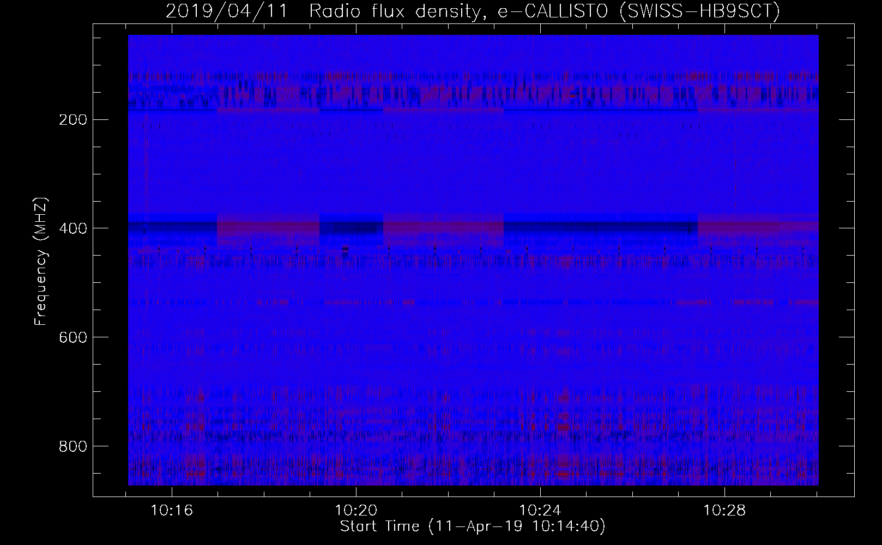Click the 10:20 time tick label
Image resolution: width=882 pixels, height=545 pixels.
click(356, 511)
